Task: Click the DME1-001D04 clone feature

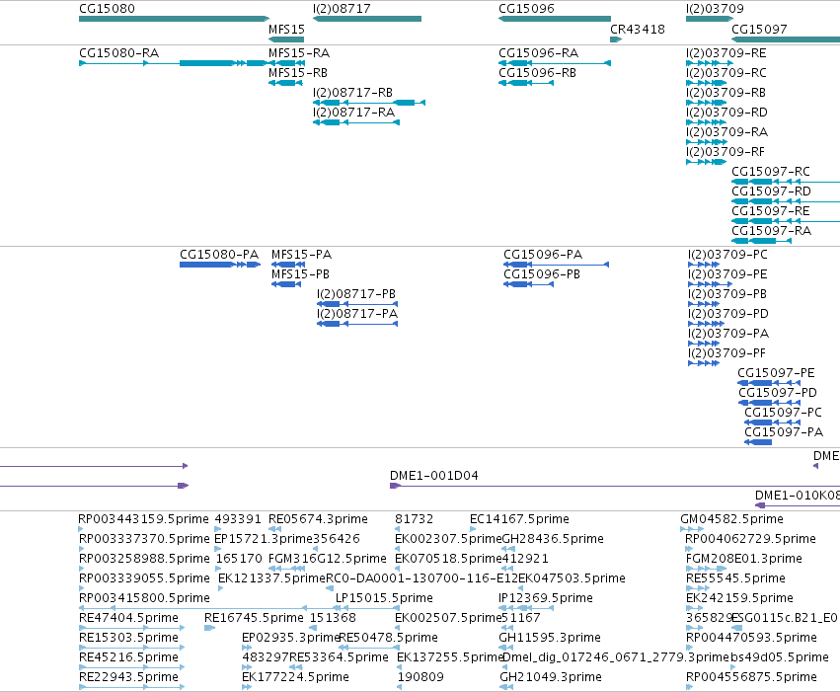Action: pos(615,486)
